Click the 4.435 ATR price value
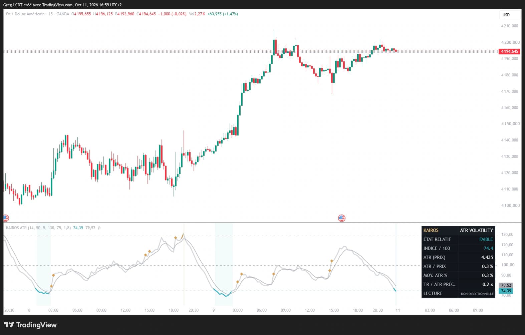 [487, 257]
